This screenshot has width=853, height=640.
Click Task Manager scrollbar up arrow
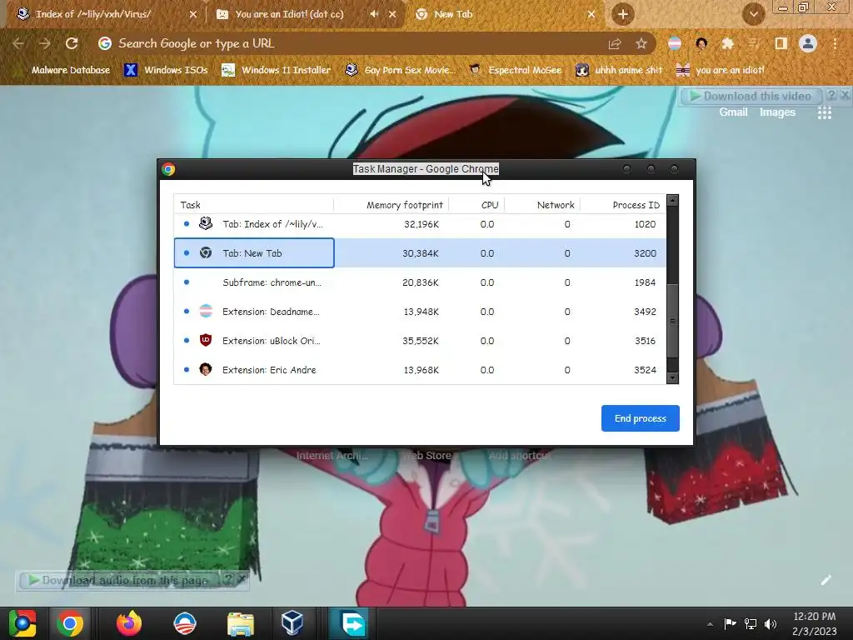click(672, 200)
